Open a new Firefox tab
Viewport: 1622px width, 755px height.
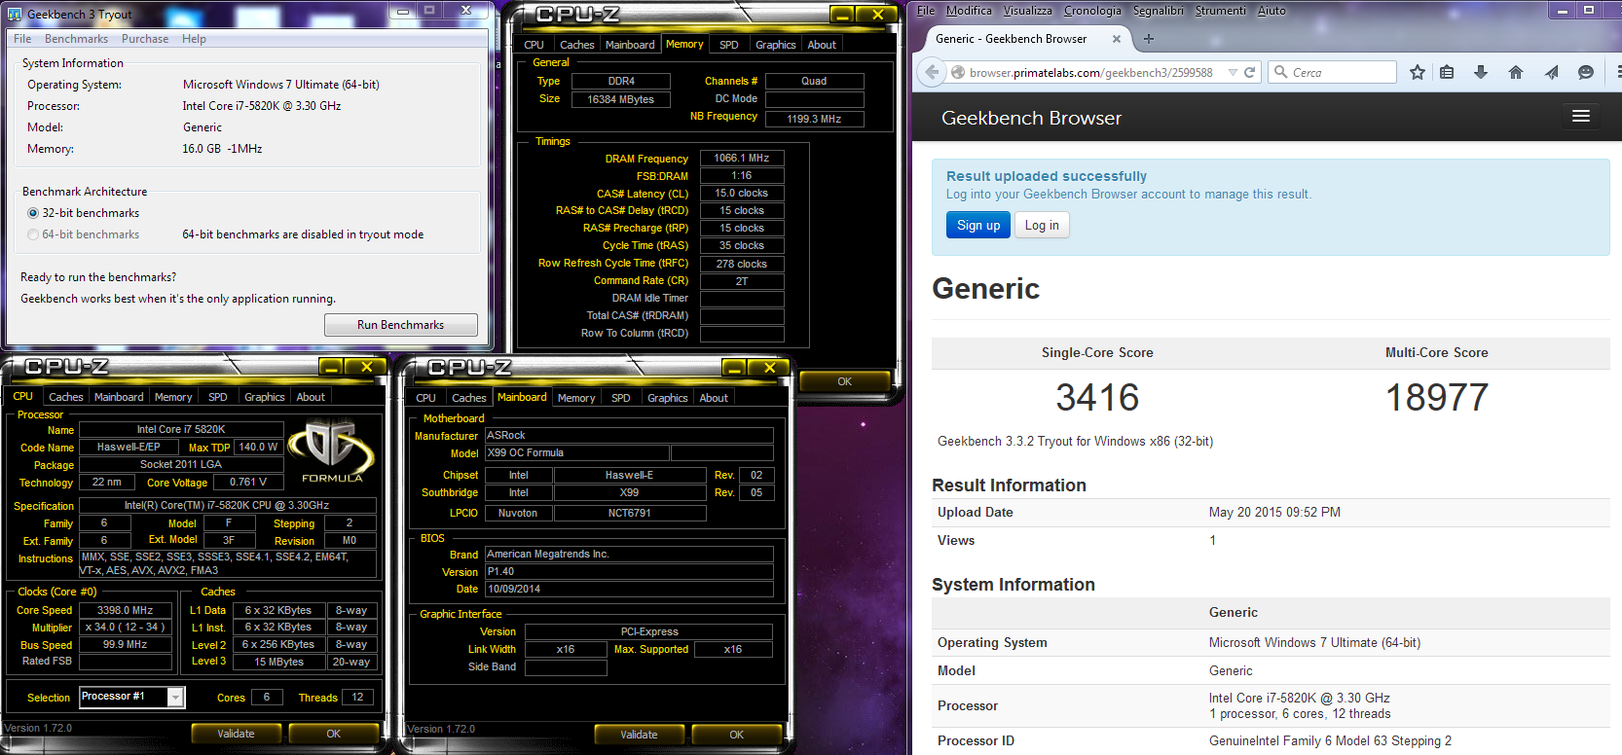(x=1149, y=39)
